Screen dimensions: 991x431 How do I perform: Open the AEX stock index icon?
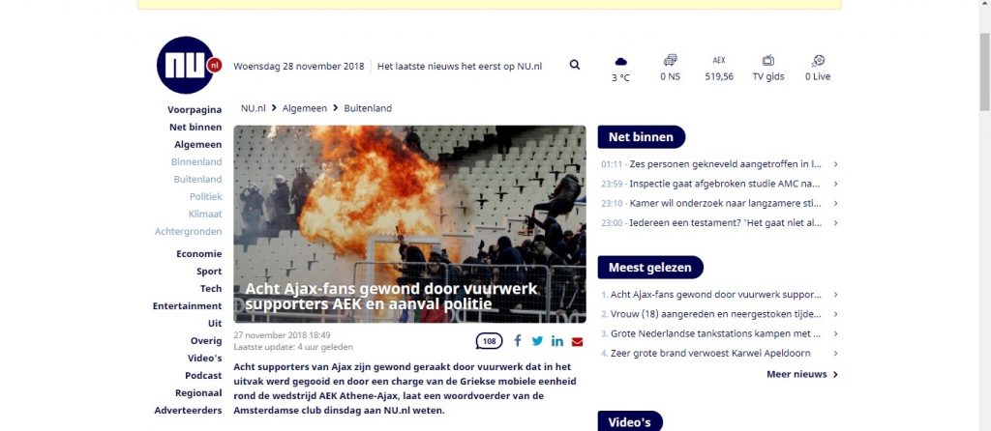click(x=719, y=61)
